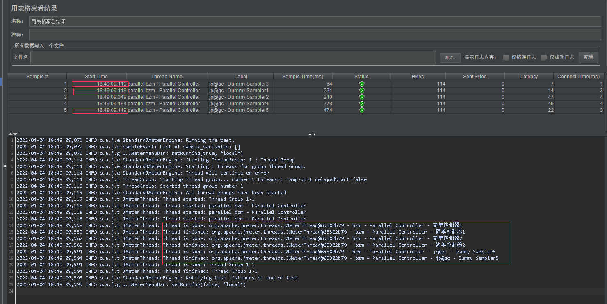Click log line 'Started thread group number 1'
This screenshot has height=304, width=607.
click(x=130, y=186)
